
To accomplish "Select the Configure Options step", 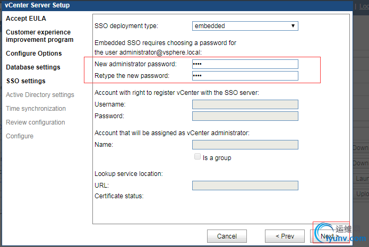I will pyautogui.click(x=33, y=54).
